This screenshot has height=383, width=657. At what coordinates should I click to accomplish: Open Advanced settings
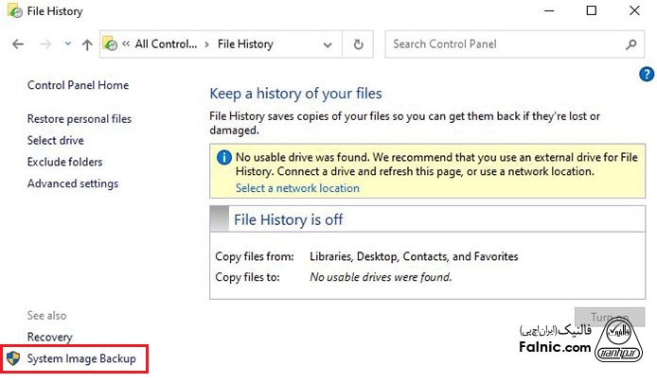73,183
